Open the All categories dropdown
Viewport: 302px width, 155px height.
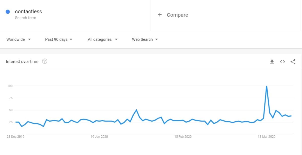point(102,40)
